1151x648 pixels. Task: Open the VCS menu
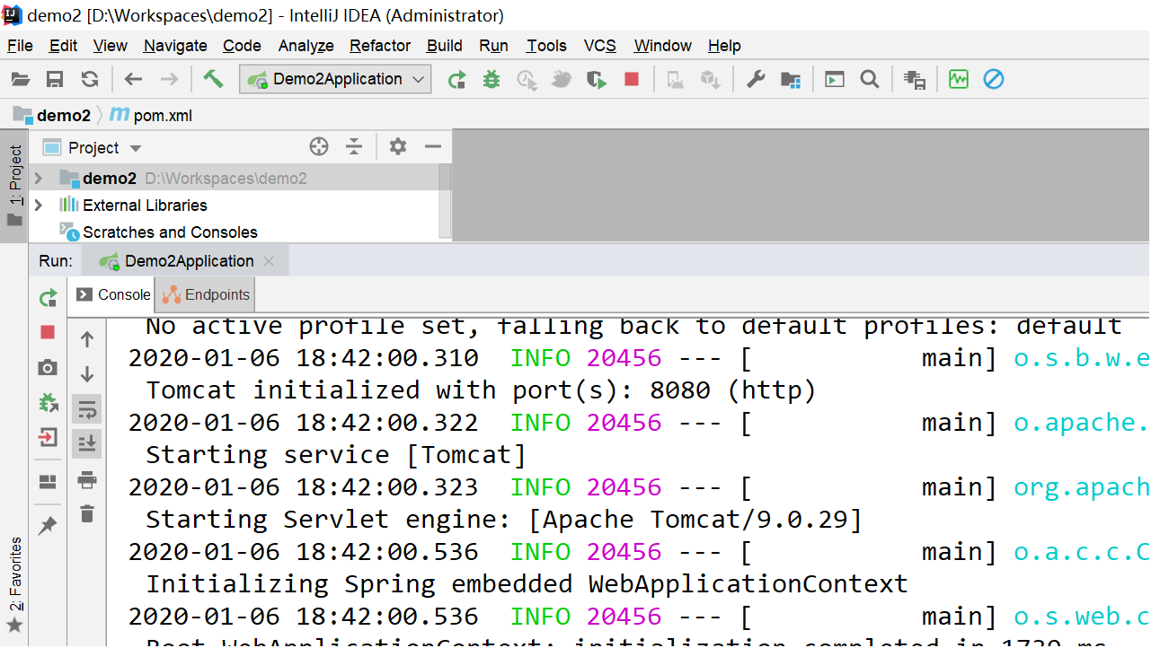pos(600,46)
